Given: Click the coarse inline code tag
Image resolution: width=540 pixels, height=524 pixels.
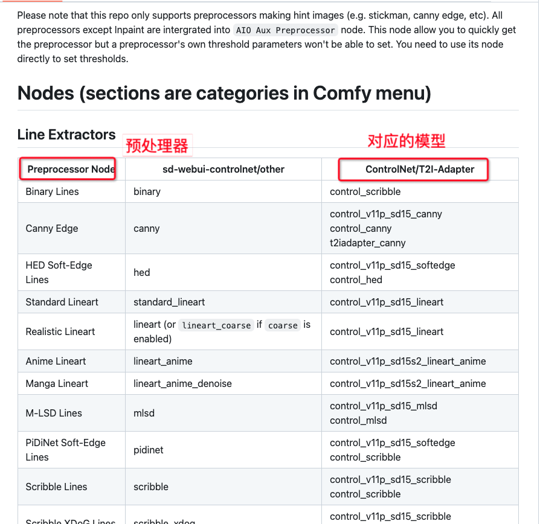Looking at the screenshot, I should (283, 325).
